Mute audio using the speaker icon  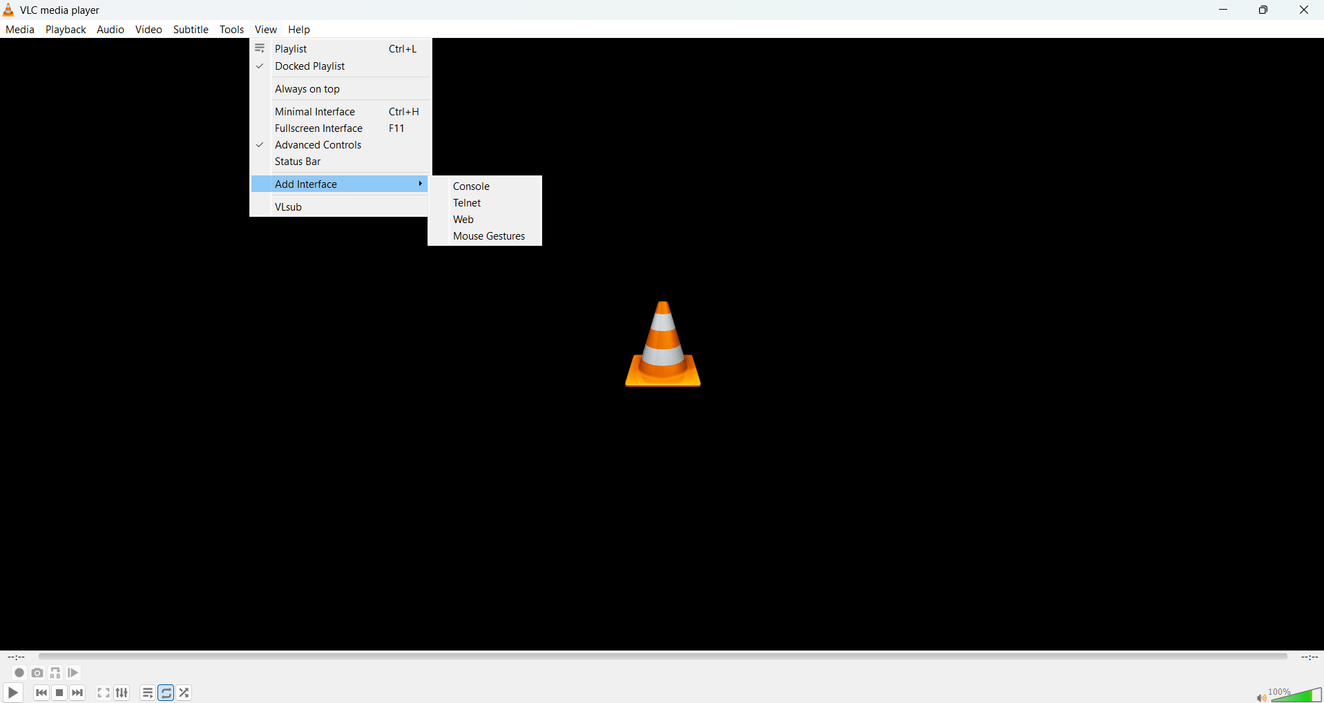(1261, 697)
